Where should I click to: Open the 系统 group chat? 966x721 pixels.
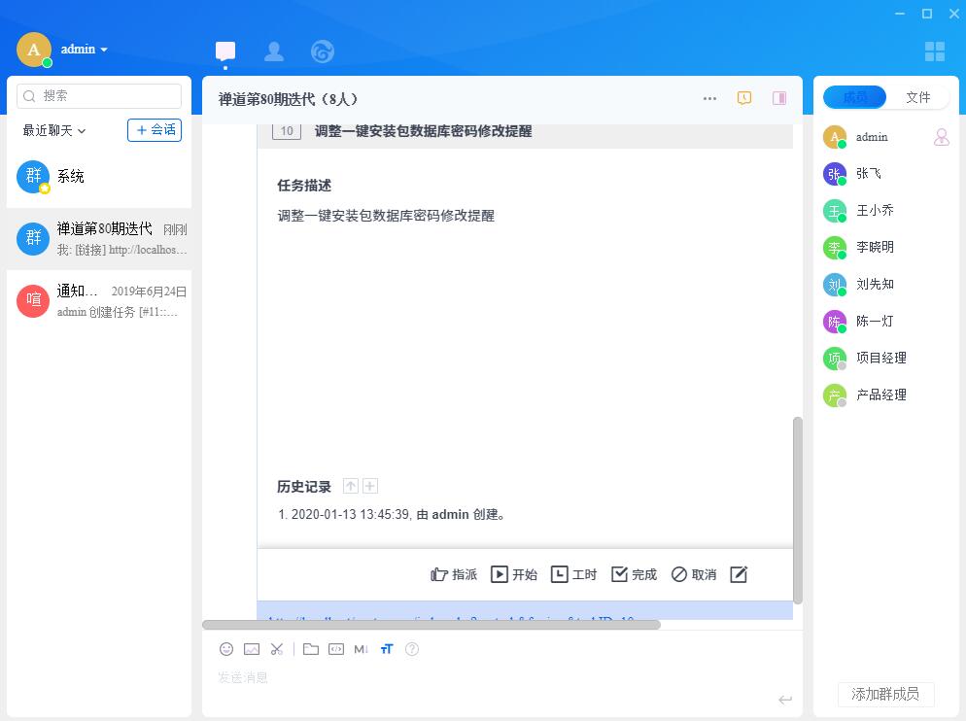pos(99,177)
